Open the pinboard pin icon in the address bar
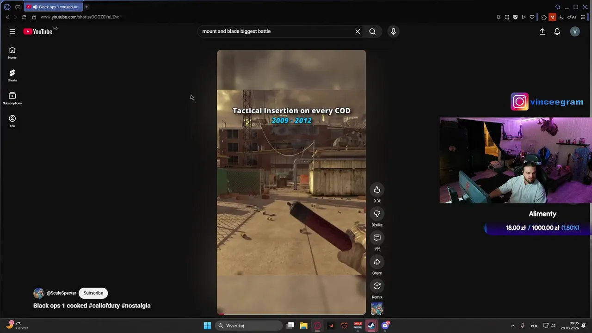Screen dimensions: 592x333 (x=499, y=17)
